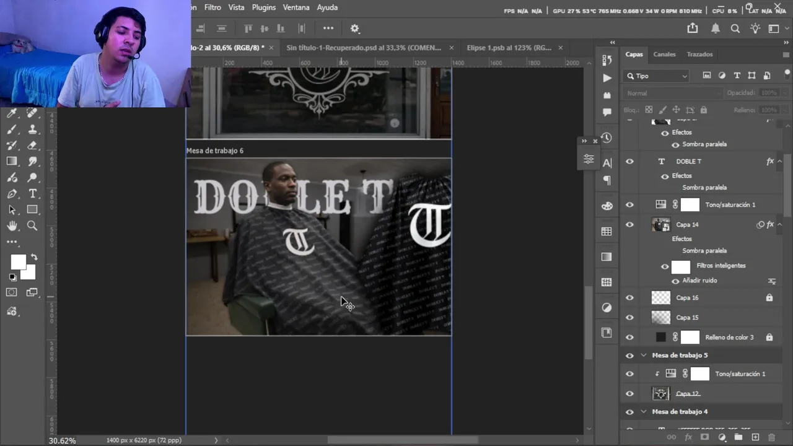Open the Ventana menu
793x446 pixels.
[296, 7]
